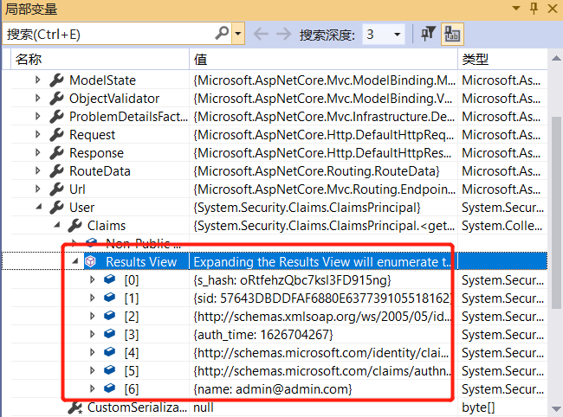Click the wrench icon beside Response

pyautogui.click(x=56, y=153)
